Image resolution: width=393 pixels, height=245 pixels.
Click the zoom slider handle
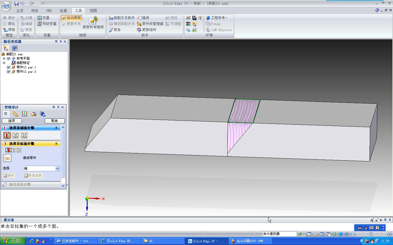(371, 234)
